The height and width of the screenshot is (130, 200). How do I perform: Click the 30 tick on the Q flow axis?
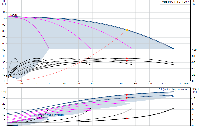tap(50, 84)
